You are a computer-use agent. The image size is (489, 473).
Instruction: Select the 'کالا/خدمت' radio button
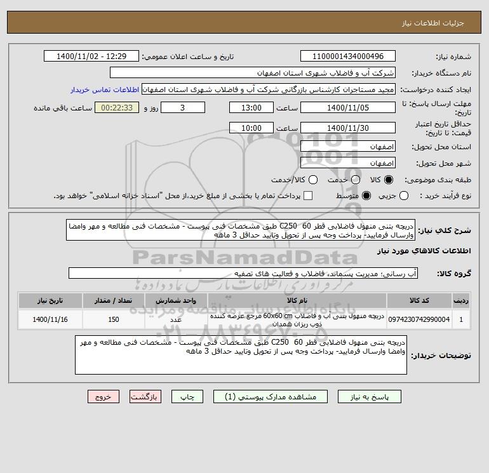(313, 180)
